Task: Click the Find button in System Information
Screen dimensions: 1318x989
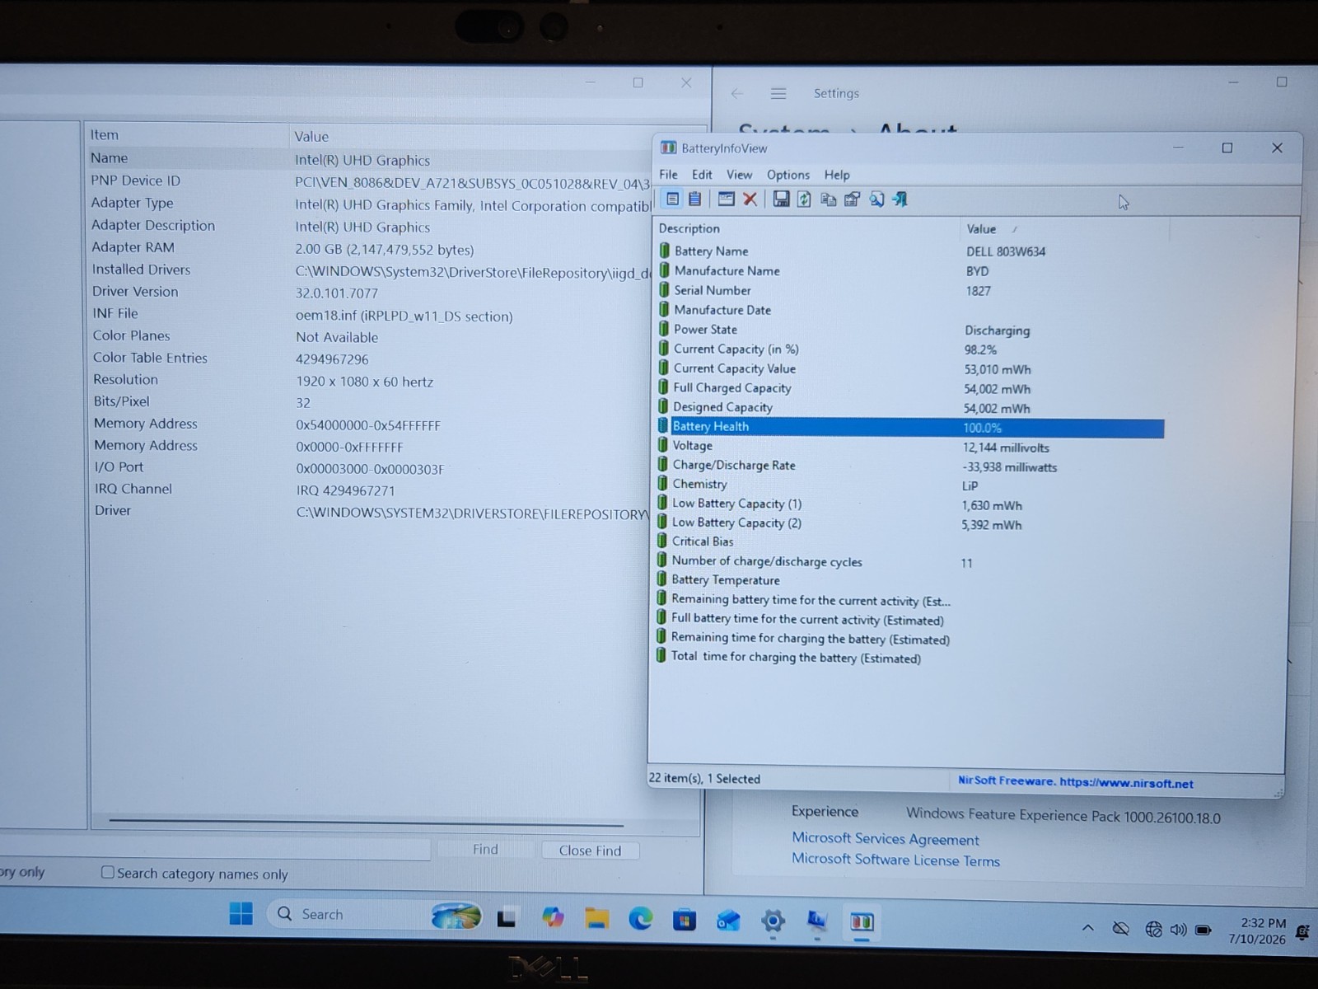Action: tap(485, 849)
